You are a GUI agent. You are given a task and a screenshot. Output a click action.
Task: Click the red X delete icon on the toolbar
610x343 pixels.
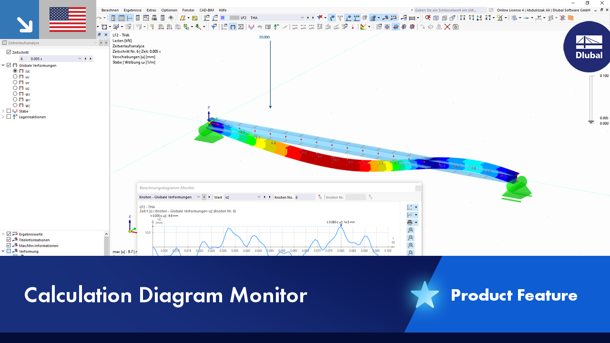pos(447,27)
